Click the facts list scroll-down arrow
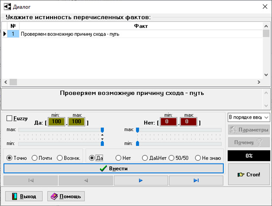Image resolution: width=272 pixels, height=206 pixels. [267, 75]
